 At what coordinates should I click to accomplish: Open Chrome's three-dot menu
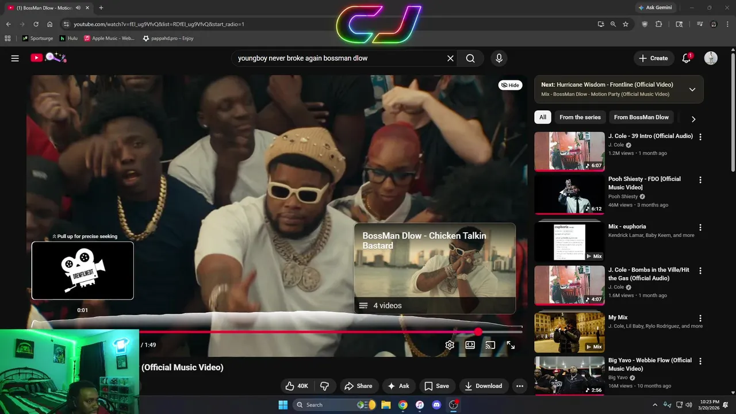pyautogui.click(x=727, y=24)
